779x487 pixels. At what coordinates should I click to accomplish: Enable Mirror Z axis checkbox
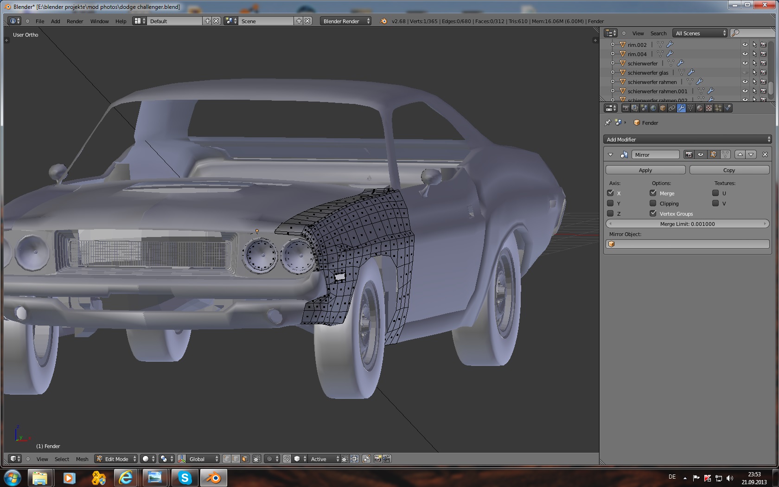(610, 213)
